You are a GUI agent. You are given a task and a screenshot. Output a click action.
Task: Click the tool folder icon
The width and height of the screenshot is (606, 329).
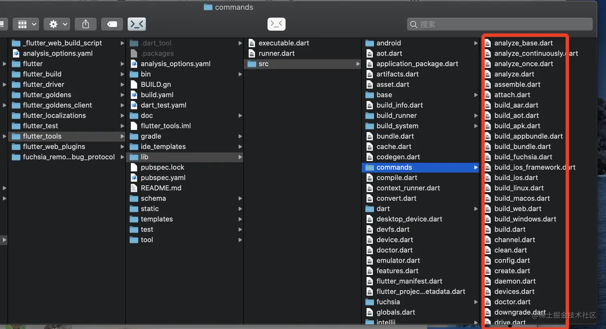(x=134, y=240)
